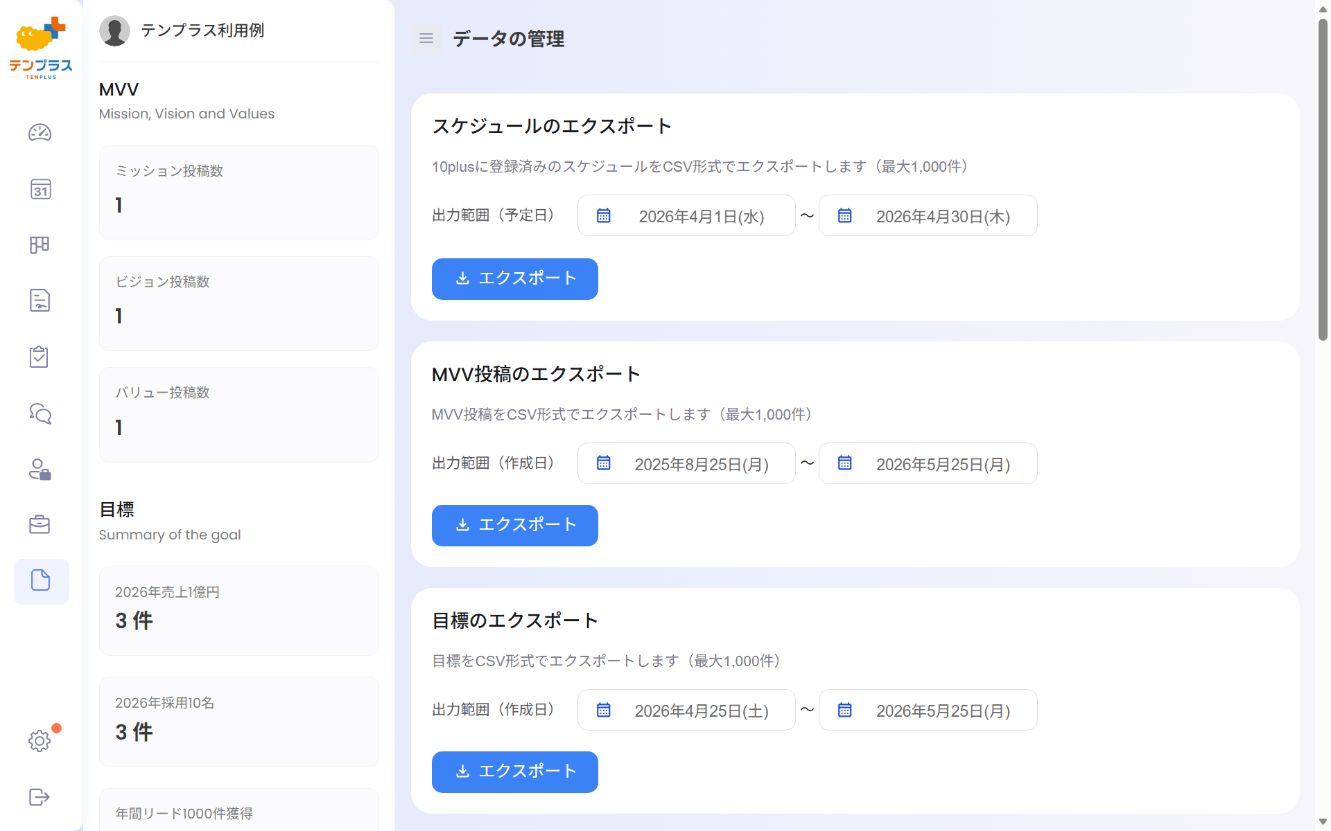Click calendar icon in MVV end date
The image size is (1331, 831).
[845, 463]
